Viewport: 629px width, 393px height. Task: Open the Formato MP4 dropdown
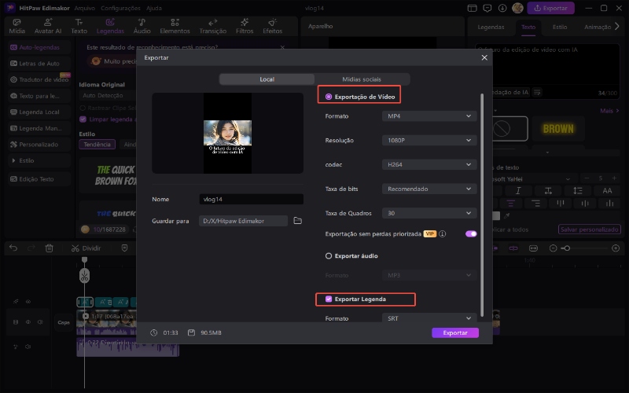point(429,116)
